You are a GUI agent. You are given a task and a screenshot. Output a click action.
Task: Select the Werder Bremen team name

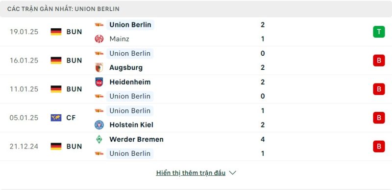pyautogui.click(x=137, y=139)
